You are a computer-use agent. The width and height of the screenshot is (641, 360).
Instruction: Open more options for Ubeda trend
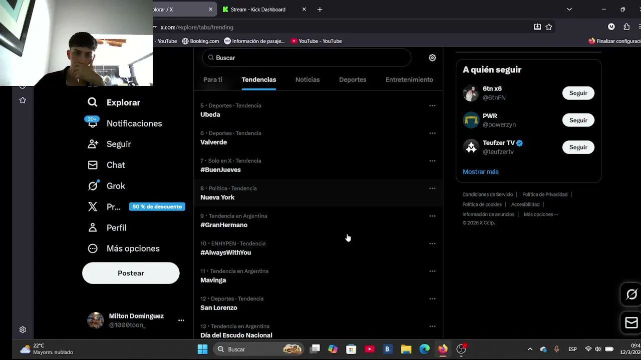(432, 105)
